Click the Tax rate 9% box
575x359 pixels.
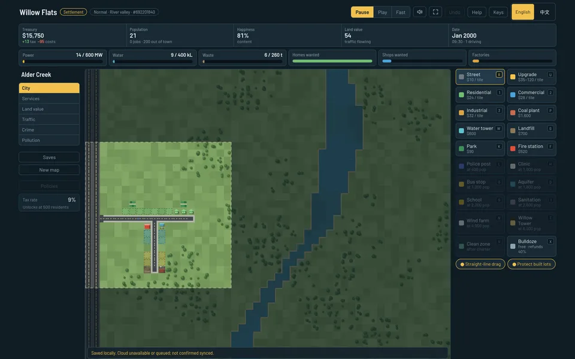(49, 203)
